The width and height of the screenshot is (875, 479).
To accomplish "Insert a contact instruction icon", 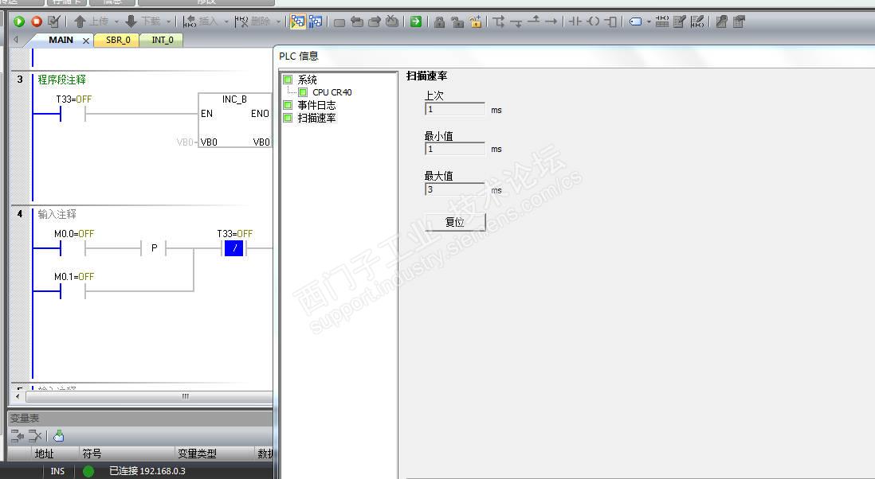I will pyautogui.click(x=575, y=21).
